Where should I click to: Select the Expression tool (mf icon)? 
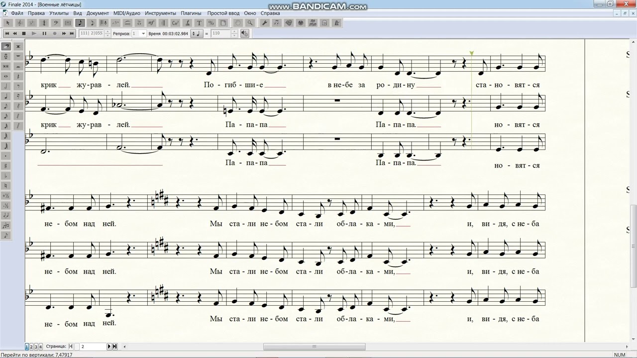tap(150, 23)
